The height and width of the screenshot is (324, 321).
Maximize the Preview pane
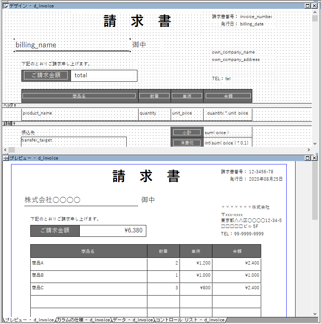(308, 158)
